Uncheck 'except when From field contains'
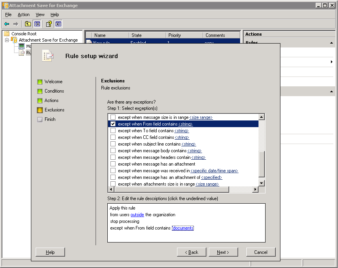Image resolution: width=338 pixels, height=268 pixels. click(113, 124)
